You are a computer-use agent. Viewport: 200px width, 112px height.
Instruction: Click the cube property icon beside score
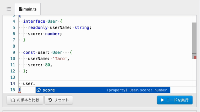[x=39, y=90]
